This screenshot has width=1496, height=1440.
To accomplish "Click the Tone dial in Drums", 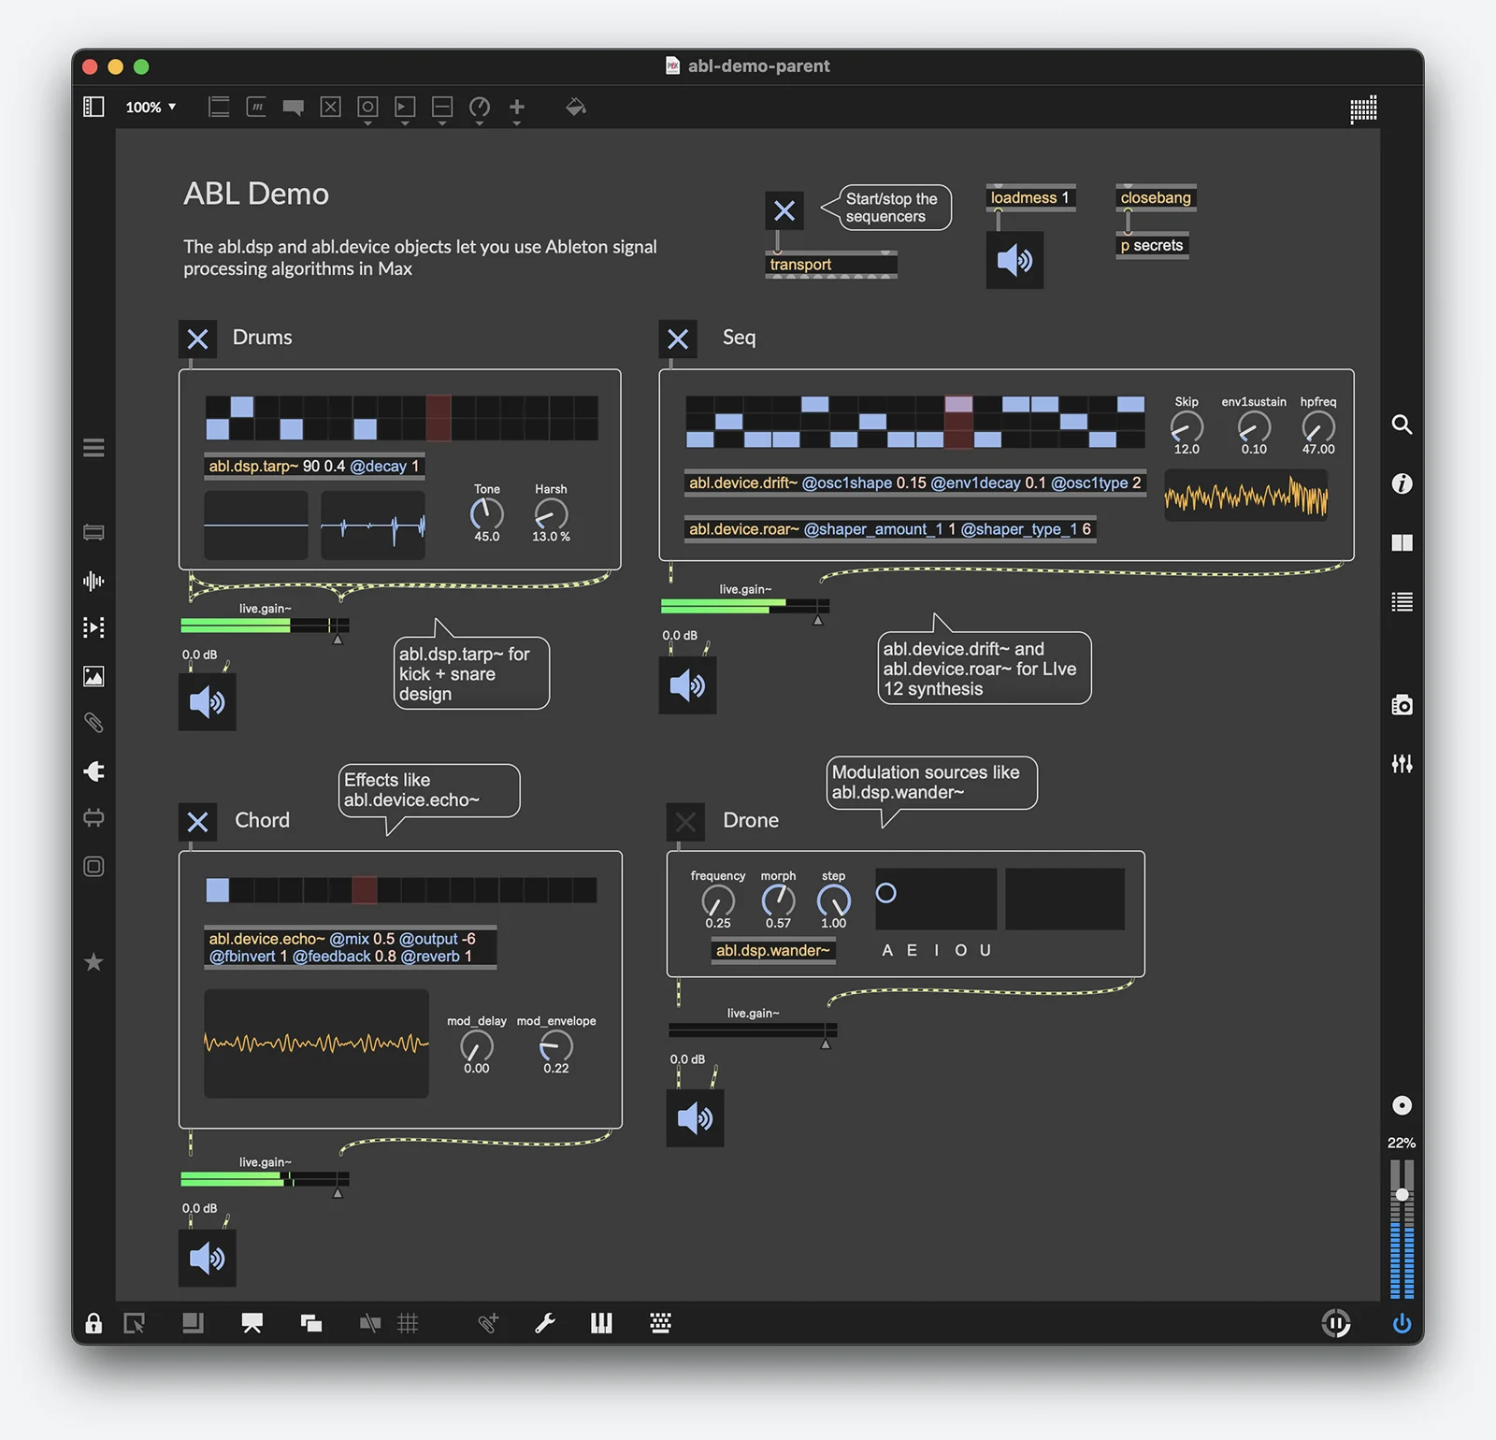I will coord(486,514).
